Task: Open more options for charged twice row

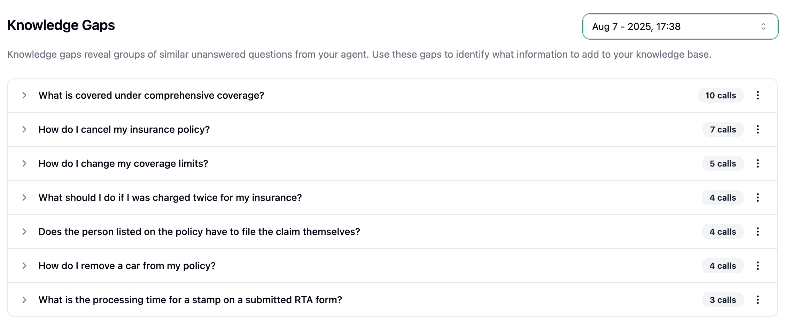Action: click(x=757, y=197)
